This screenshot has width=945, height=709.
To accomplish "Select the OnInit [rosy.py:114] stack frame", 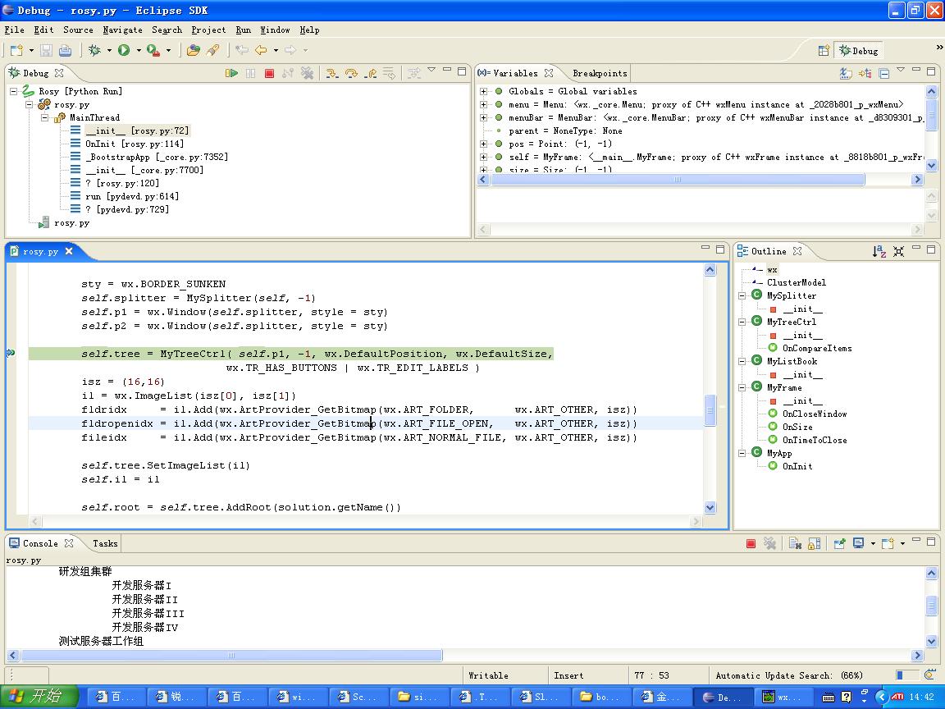I will pyautogui.click(x=134, y=144).
